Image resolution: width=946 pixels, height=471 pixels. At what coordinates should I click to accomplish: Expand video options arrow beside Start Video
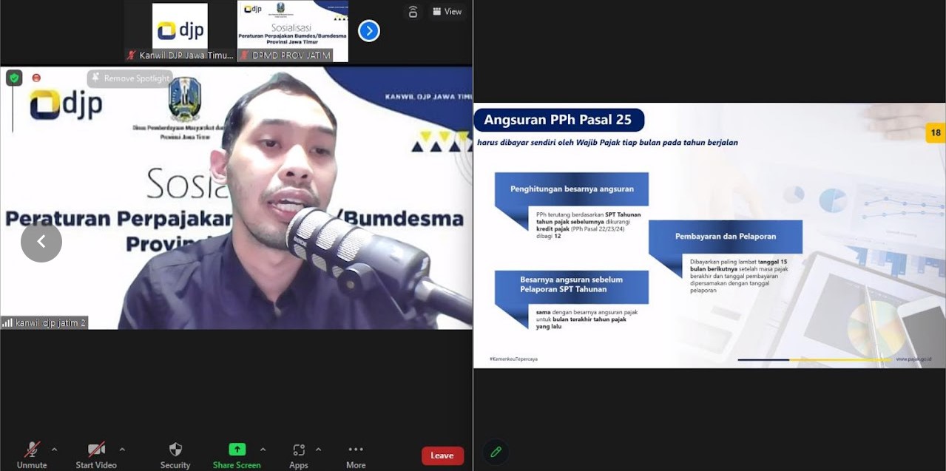tap(122, 450)
